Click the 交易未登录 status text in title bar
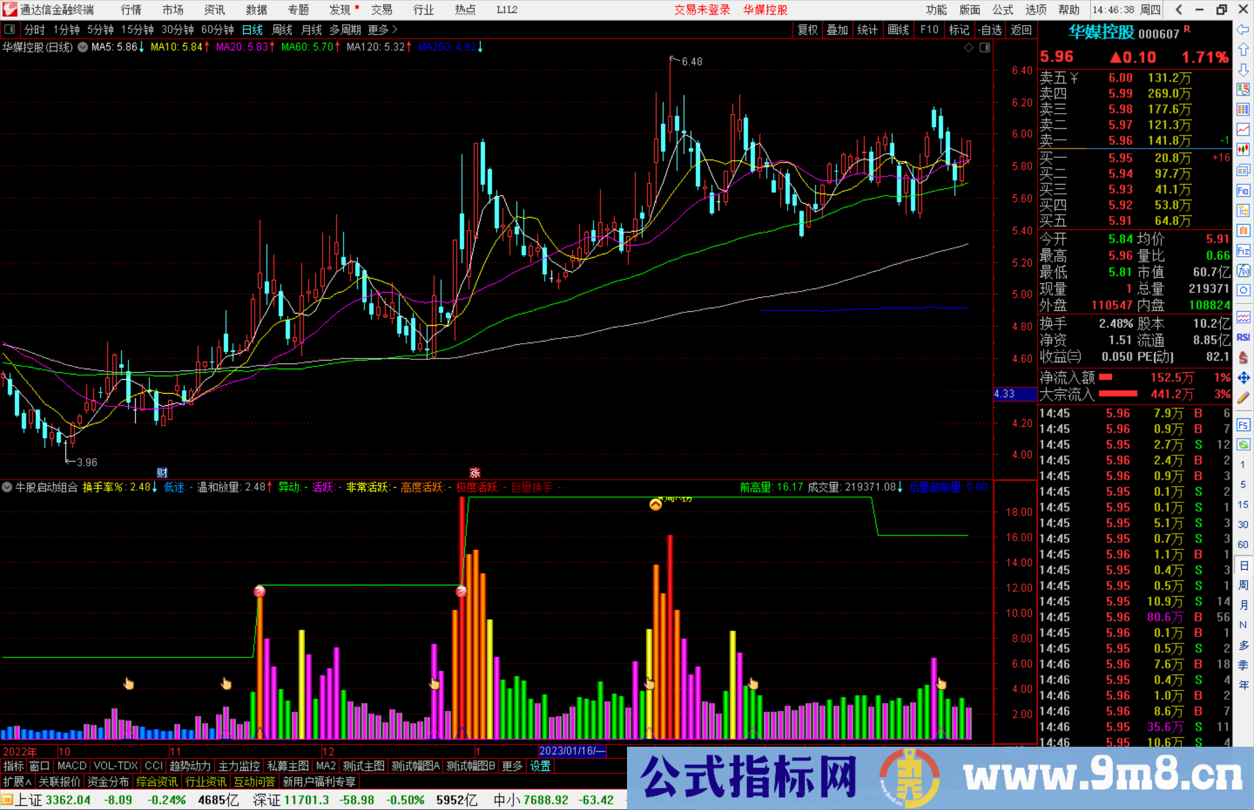This screenshot has height=810, width=1254. coord(702,10)
